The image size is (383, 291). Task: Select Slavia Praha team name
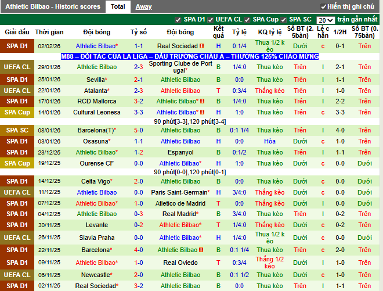click(x=97, y=238)
